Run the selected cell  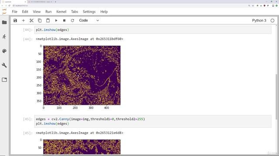[x=56, y=20]
